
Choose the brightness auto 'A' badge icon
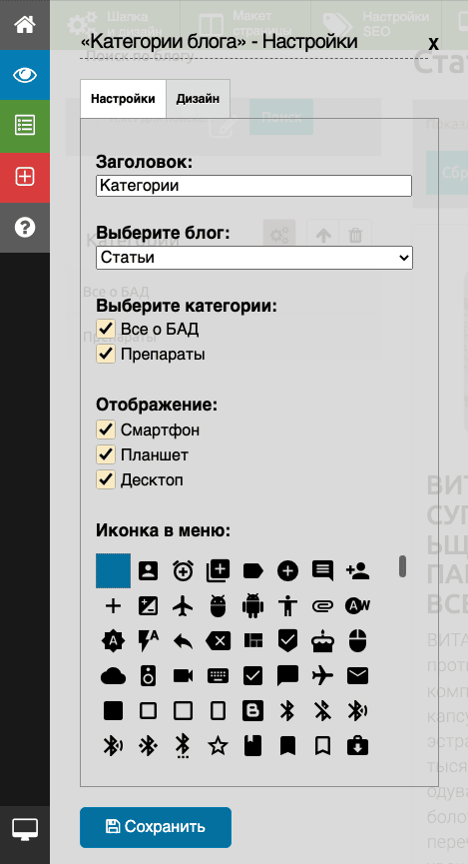[x=113, y=641]
